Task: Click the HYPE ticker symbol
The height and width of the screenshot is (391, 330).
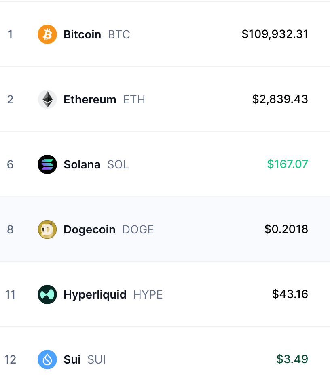Action: click(x=148, y=295)
